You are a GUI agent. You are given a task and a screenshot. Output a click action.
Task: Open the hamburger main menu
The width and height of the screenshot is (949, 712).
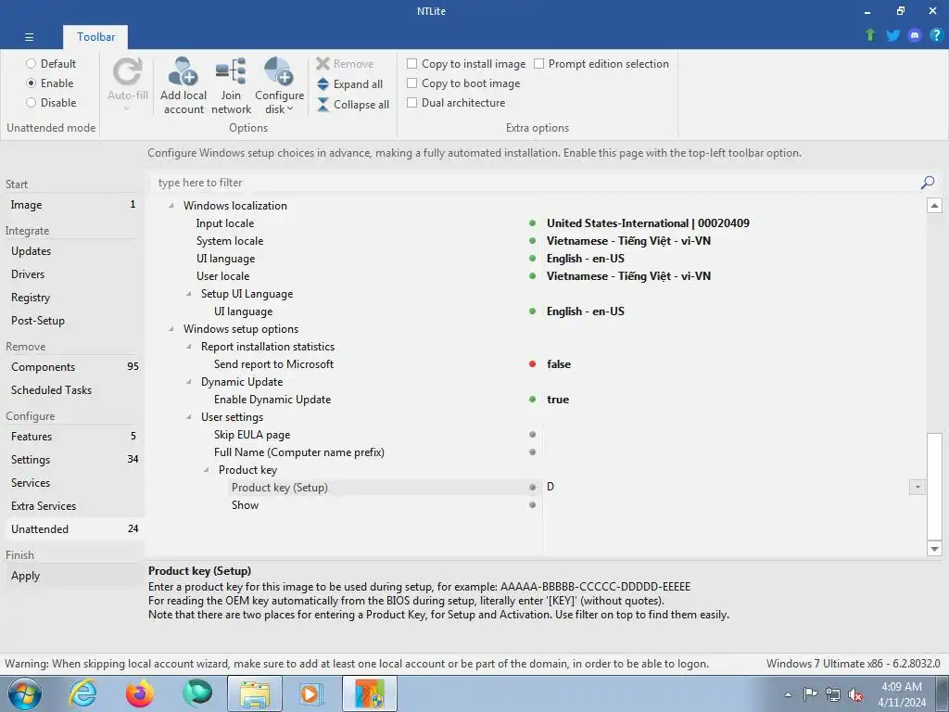point(29,37)
